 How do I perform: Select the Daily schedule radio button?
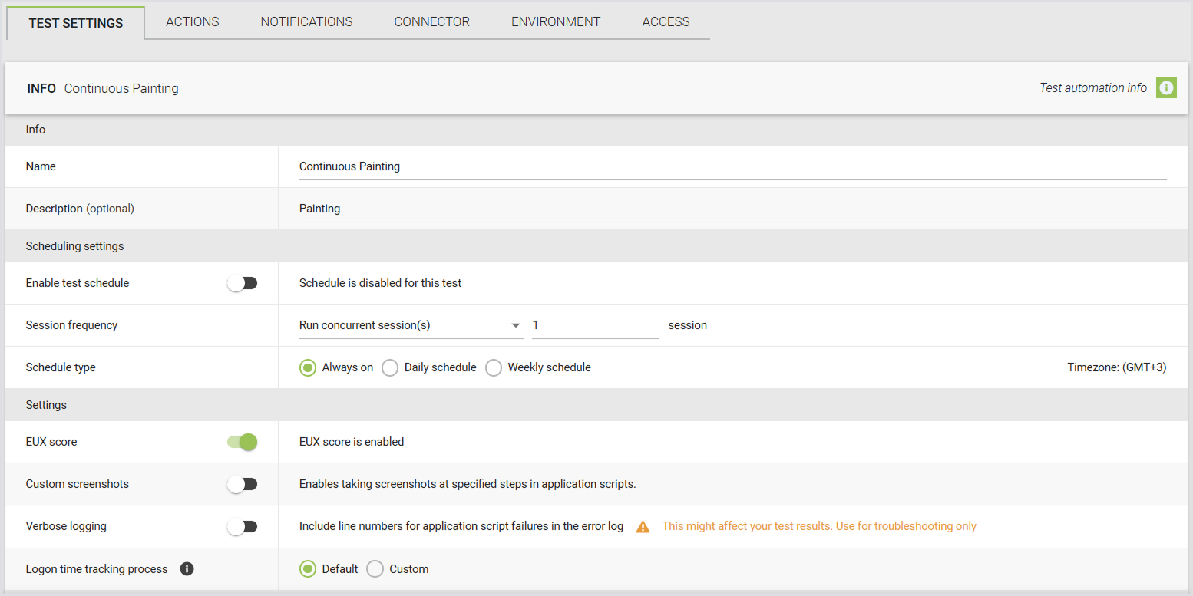coord(390,367)
